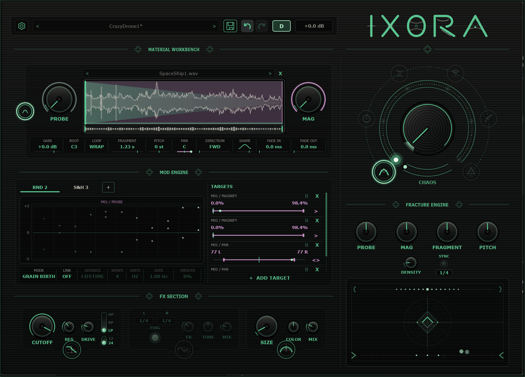Toggle the reverb section round icon

[286, 350]
